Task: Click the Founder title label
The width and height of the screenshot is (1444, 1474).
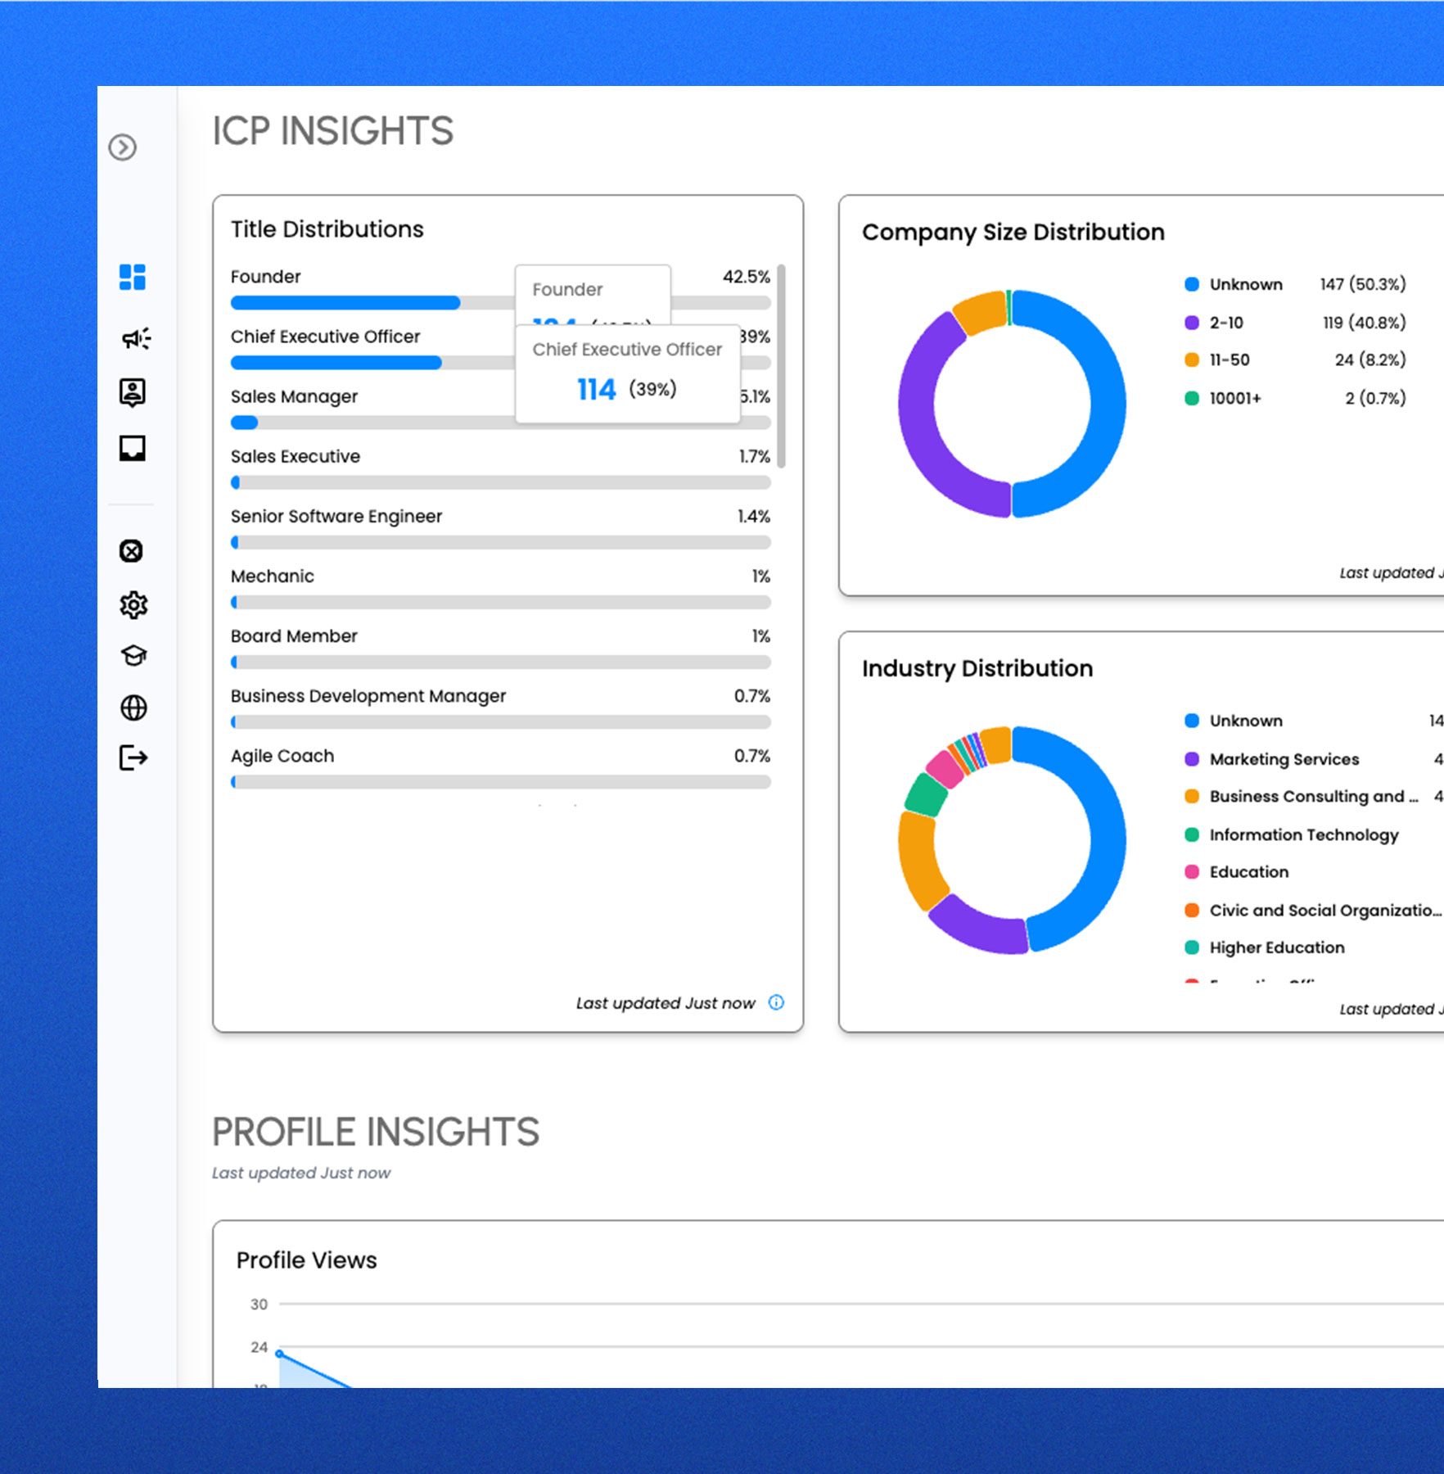Action: 265,277
